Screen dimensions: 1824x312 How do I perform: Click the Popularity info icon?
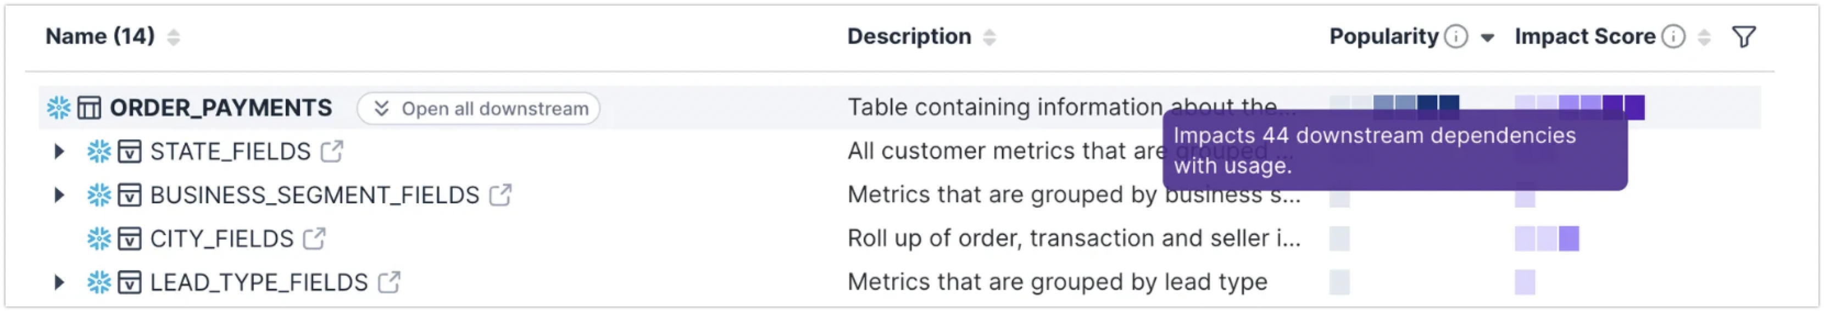[1456, 37]
